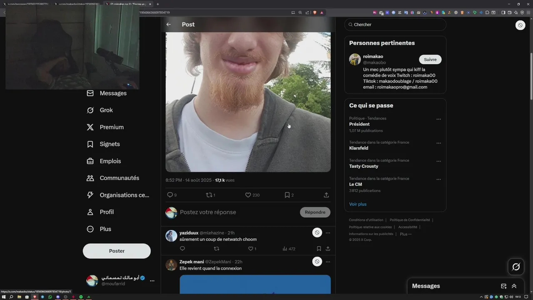Toggle the browser sidebar panel icon
Image resolution: width=533 pixels, height=300 pixels.
(503, 12)
